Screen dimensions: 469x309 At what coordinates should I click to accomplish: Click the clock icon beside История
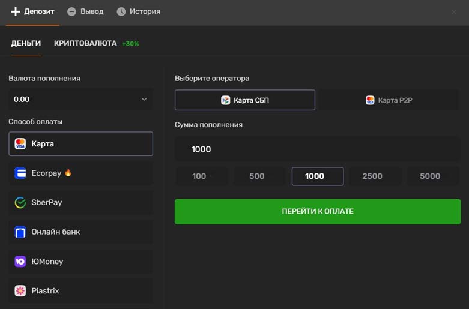click(121, 11)
